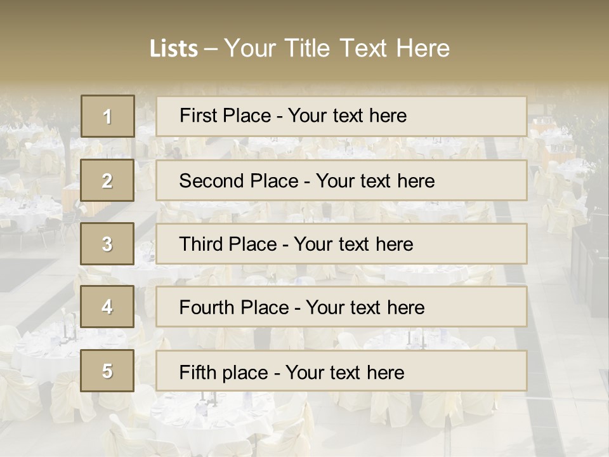Screen dimensions: 609x457
Task: Click the number 1 box
Action: pyautogui.click(x=108, y=116)
